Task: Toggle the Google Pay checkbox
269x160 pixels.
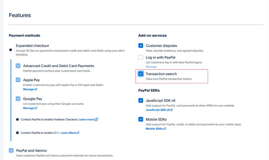Action: [18, 99]
